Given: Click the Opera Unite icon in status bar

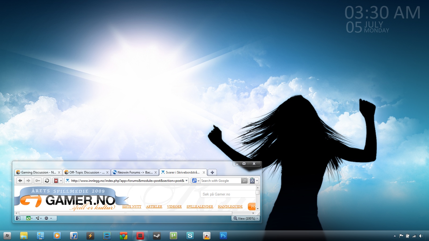Looking at the screenshot, I should (x=38, y=218).
